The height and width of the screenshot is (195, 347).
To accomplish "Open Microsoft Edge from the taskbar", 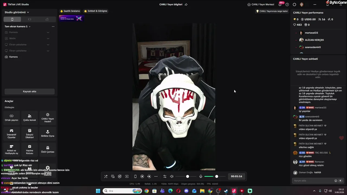I will (x=170, y=191).
